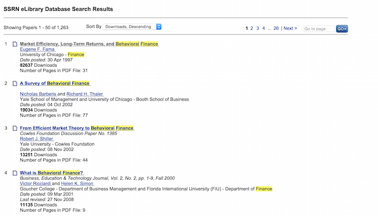Click the 'Sort By' label
378x216 pixels.
click(x=93, y=26)
